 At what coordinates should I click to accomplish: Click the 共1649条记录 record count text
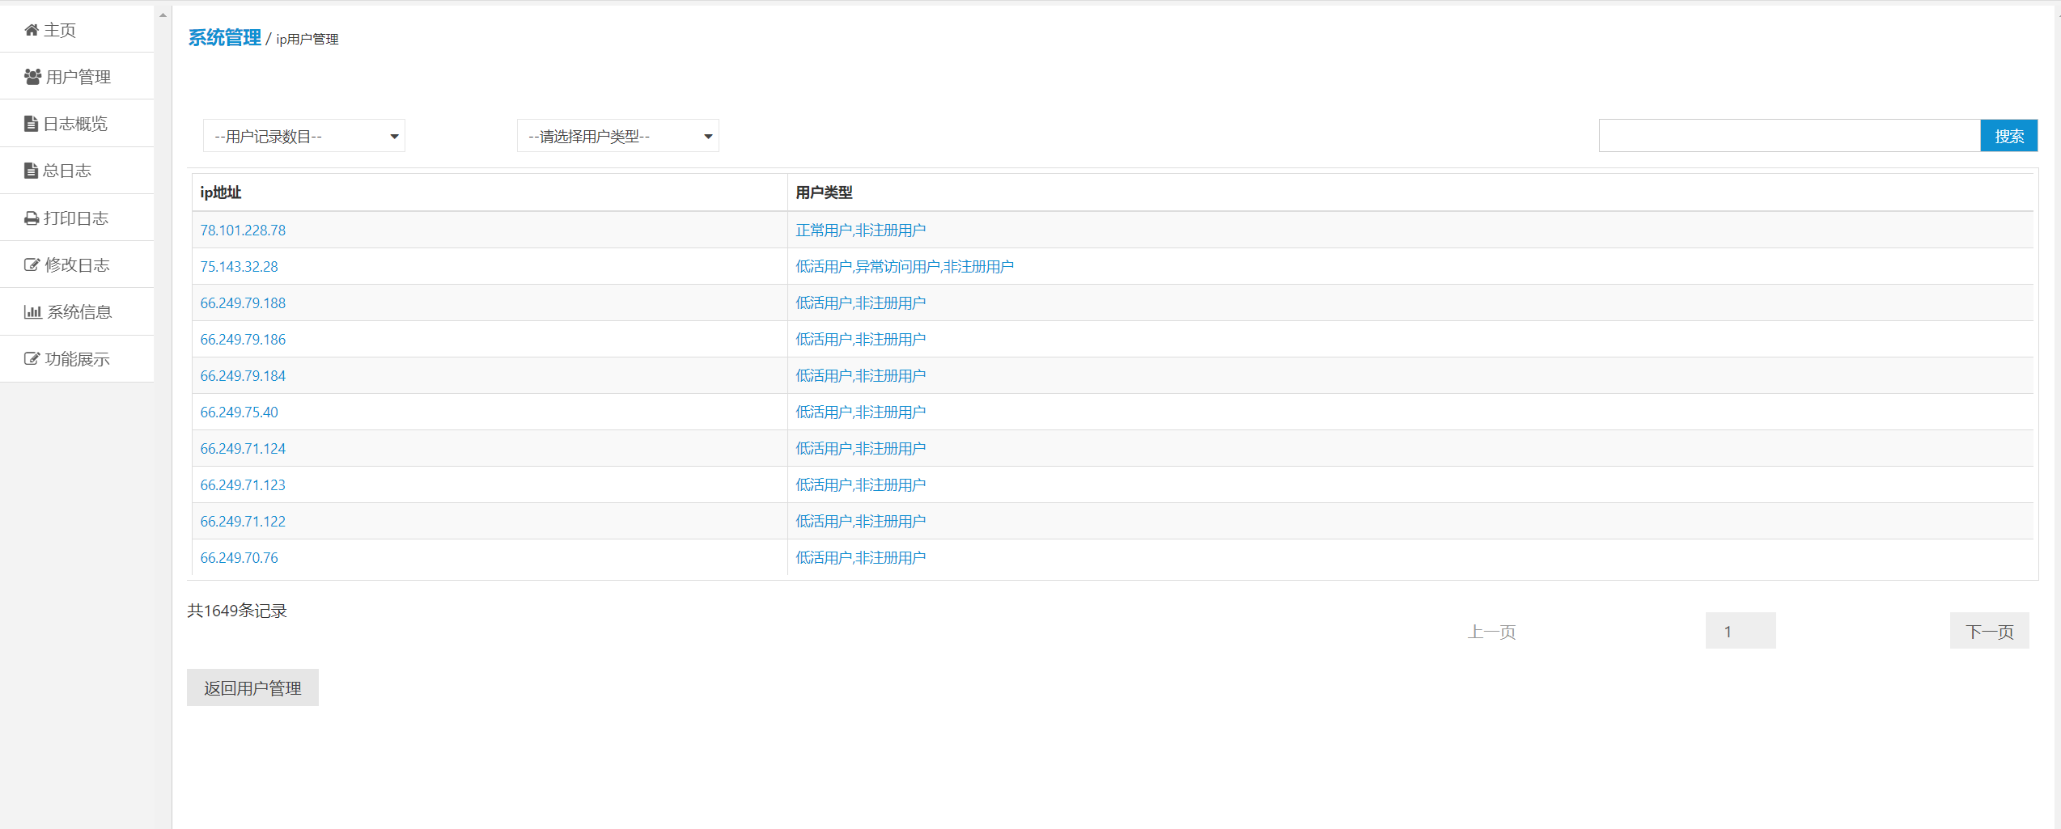coord(237,611)
